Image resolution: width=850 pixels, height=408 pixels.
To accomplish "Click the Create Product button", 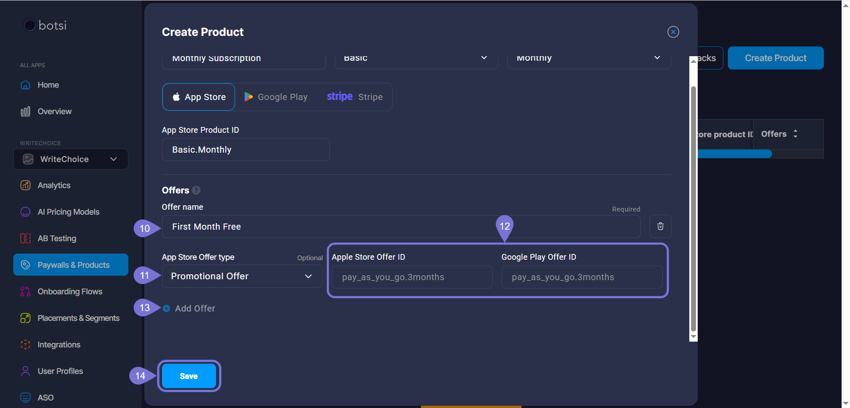I will pos(775,58).
